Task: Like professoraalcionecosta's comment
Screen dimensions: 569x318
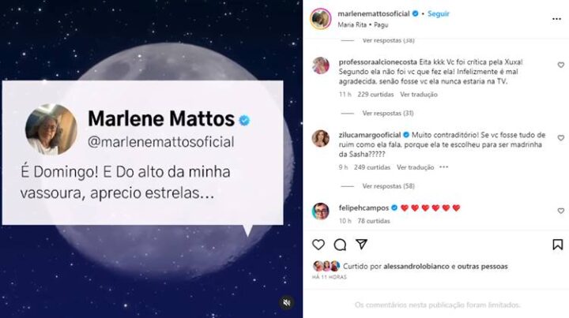Action: coord(560,65)
